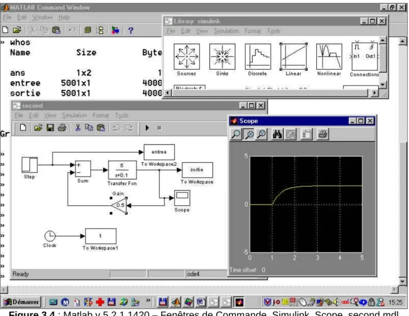Click Open model icon in second window toolbar
409x316 pixels.
(38, 128)
